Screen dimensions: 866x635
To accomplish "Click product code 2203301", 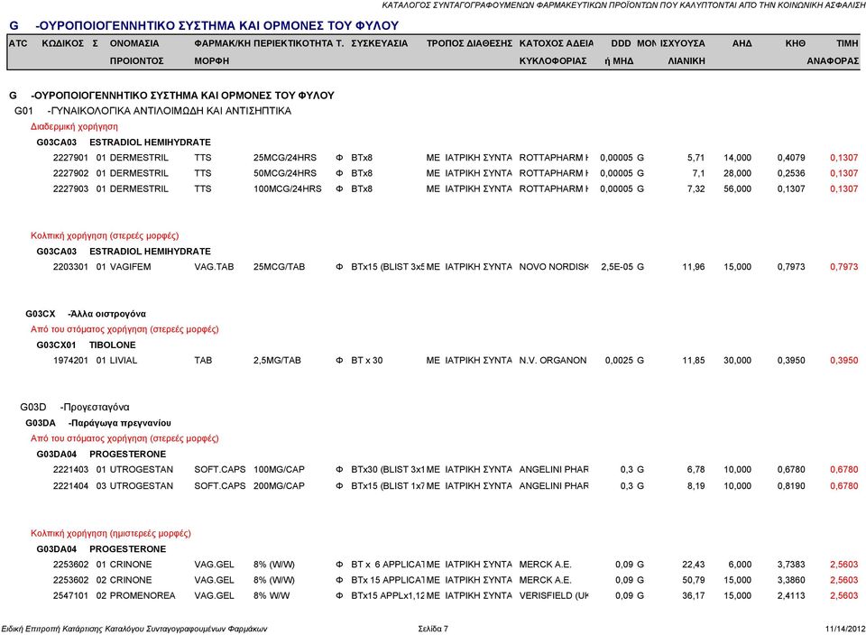I will point(70,267).
